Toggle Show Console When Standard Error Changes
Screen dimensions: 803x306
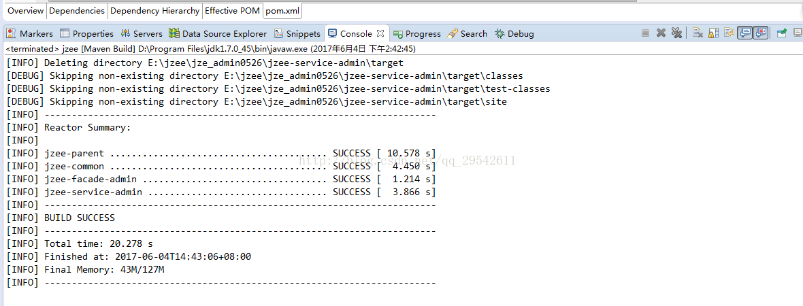tap(761, 33)
